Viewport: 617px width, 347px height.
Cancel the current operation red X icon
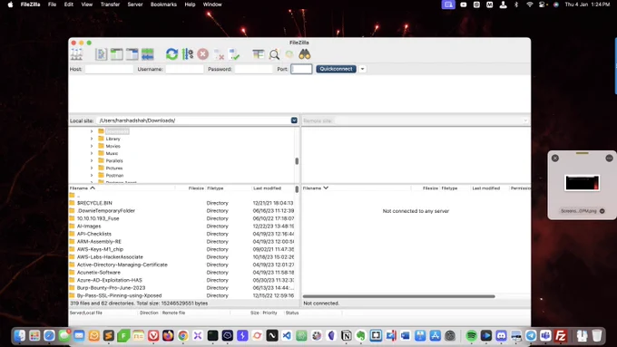pos(203,54)
